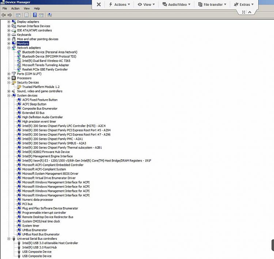Screen dimensions: 274x259
Task: Select Numeric data processor
Action: click(38, 200)
